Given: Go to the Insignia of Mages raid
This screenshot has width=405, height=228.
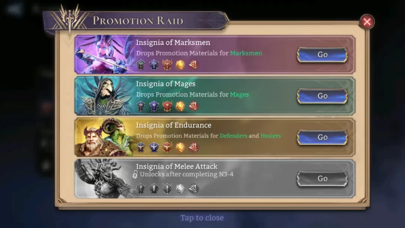Looking at the screenshot, I should pyautogui.click(x=322, y=96).
